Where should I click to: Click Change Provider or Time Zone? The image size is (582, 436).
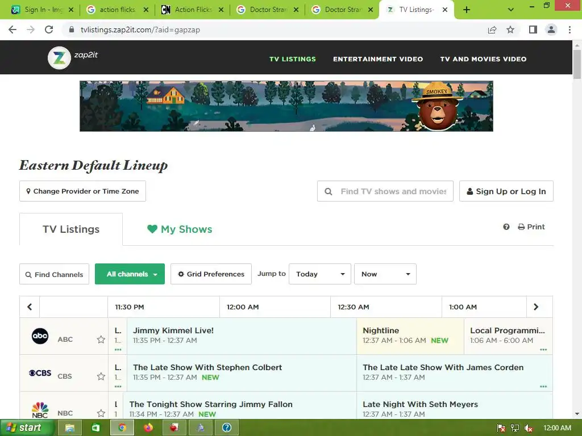coord(83,191)
